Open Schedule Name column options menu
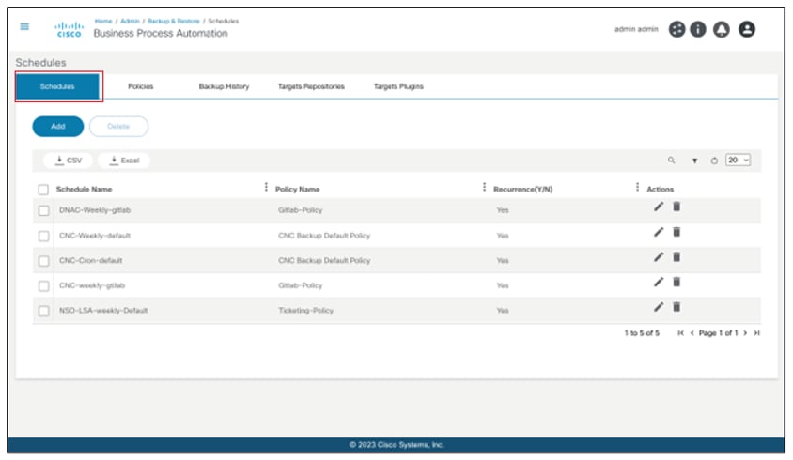The width and height of the screenshot is (793, 460). [266, 187]
